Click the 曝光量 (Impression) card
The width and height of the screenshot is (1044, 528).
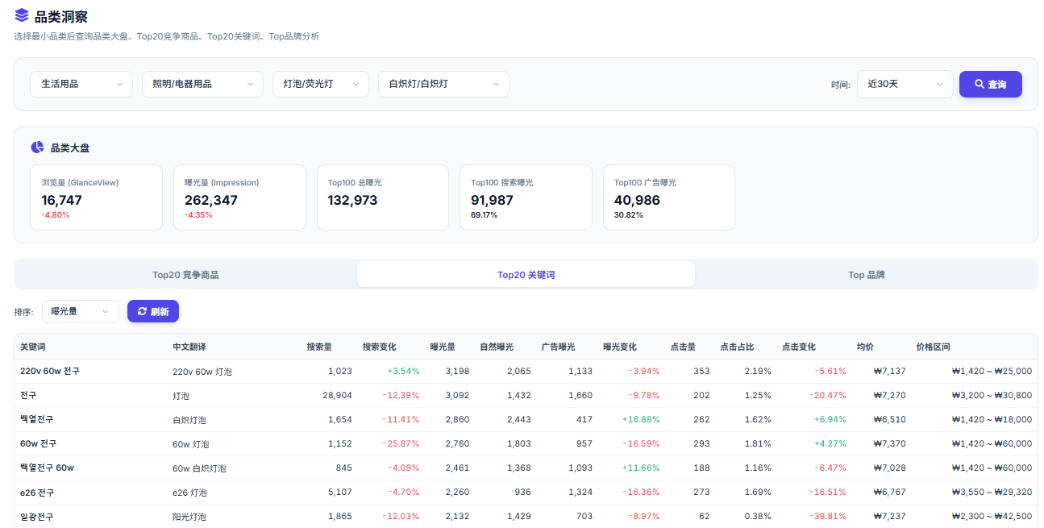coord(239,197)
